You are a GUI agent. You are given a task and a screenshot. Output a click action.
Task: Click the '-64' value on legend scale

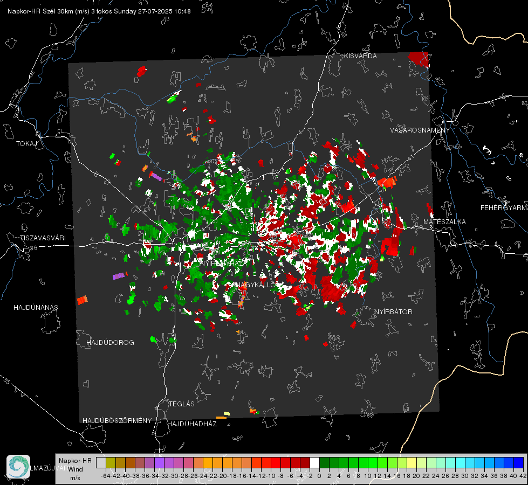[x=106, y=476]
